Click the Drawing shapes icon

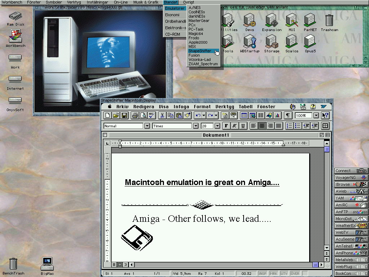269,115
